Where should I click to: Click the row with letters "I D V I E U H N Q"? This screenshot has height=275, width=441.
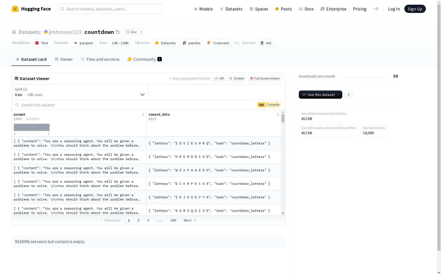(146, 143)
